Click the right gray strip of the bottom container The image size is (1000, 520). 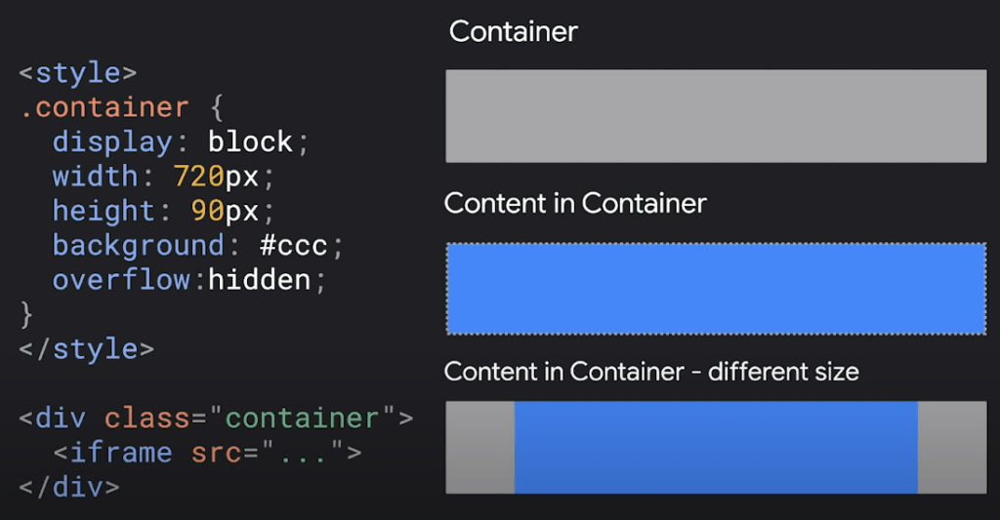952,448
